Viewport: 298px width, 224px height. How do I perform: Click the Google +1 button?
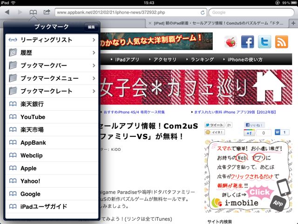click(x=249, y=133)
